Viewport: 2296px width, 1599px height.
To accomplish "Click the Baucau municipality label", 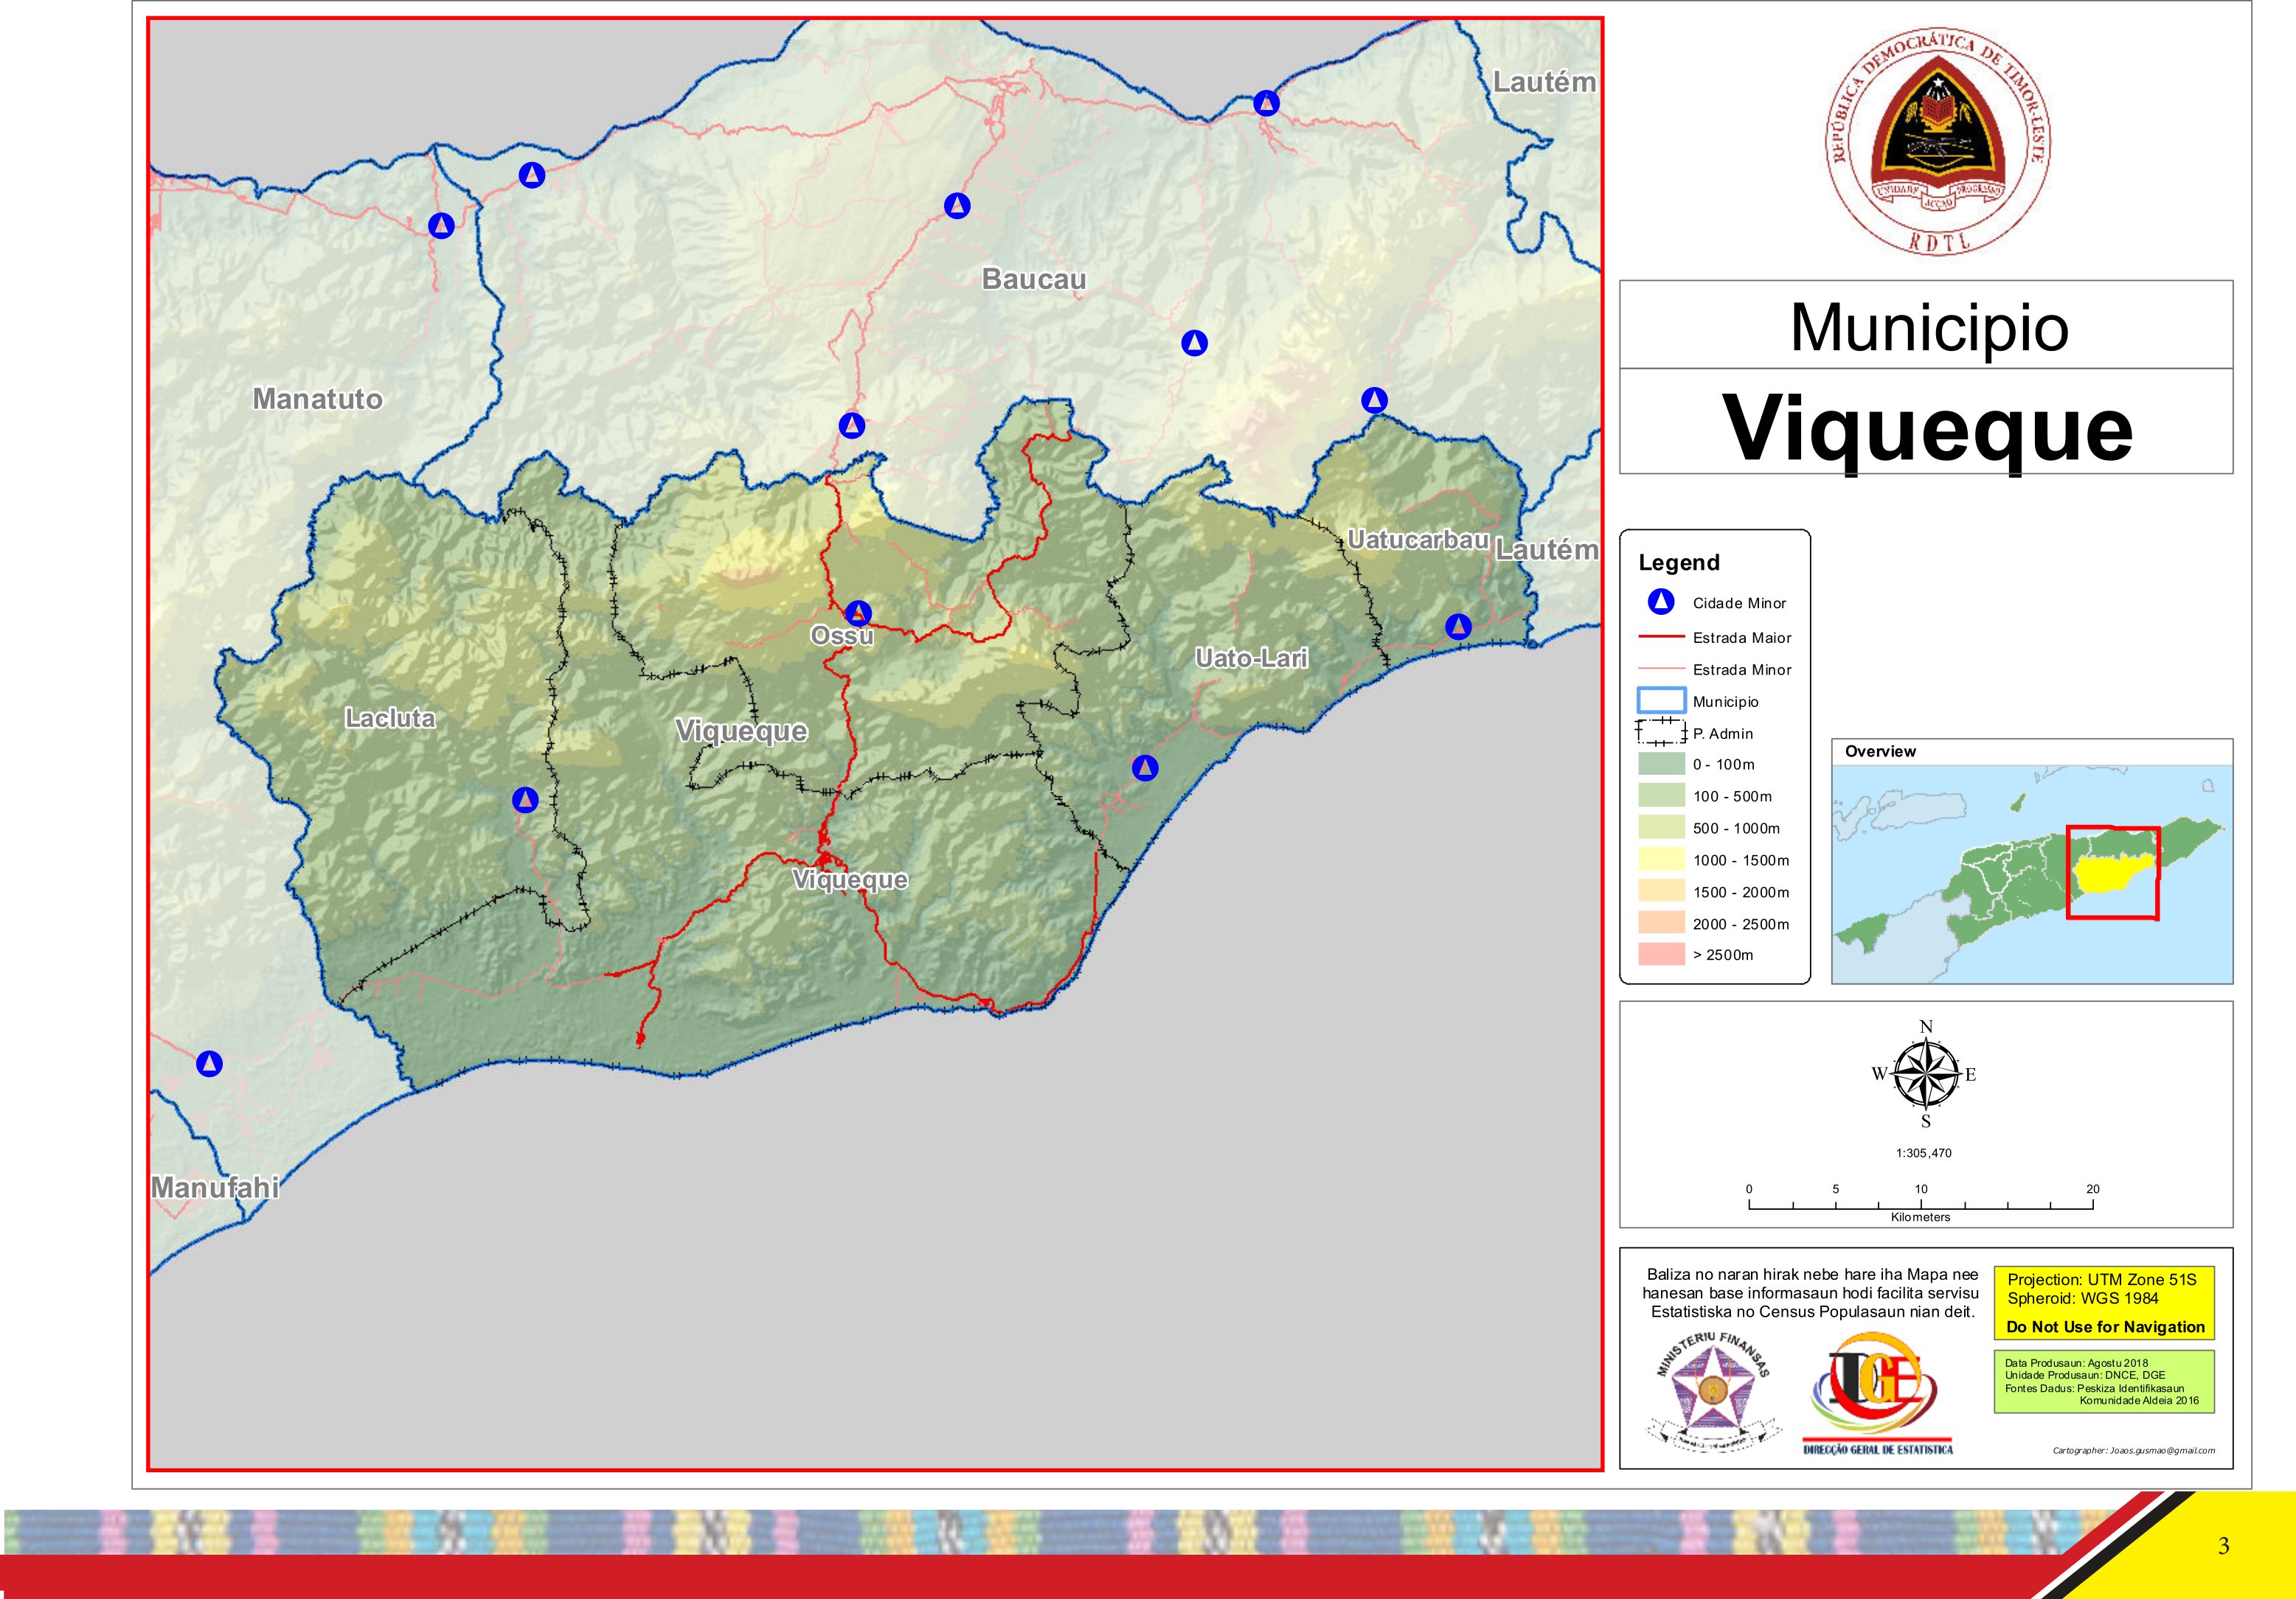I will coord(1033,279).
